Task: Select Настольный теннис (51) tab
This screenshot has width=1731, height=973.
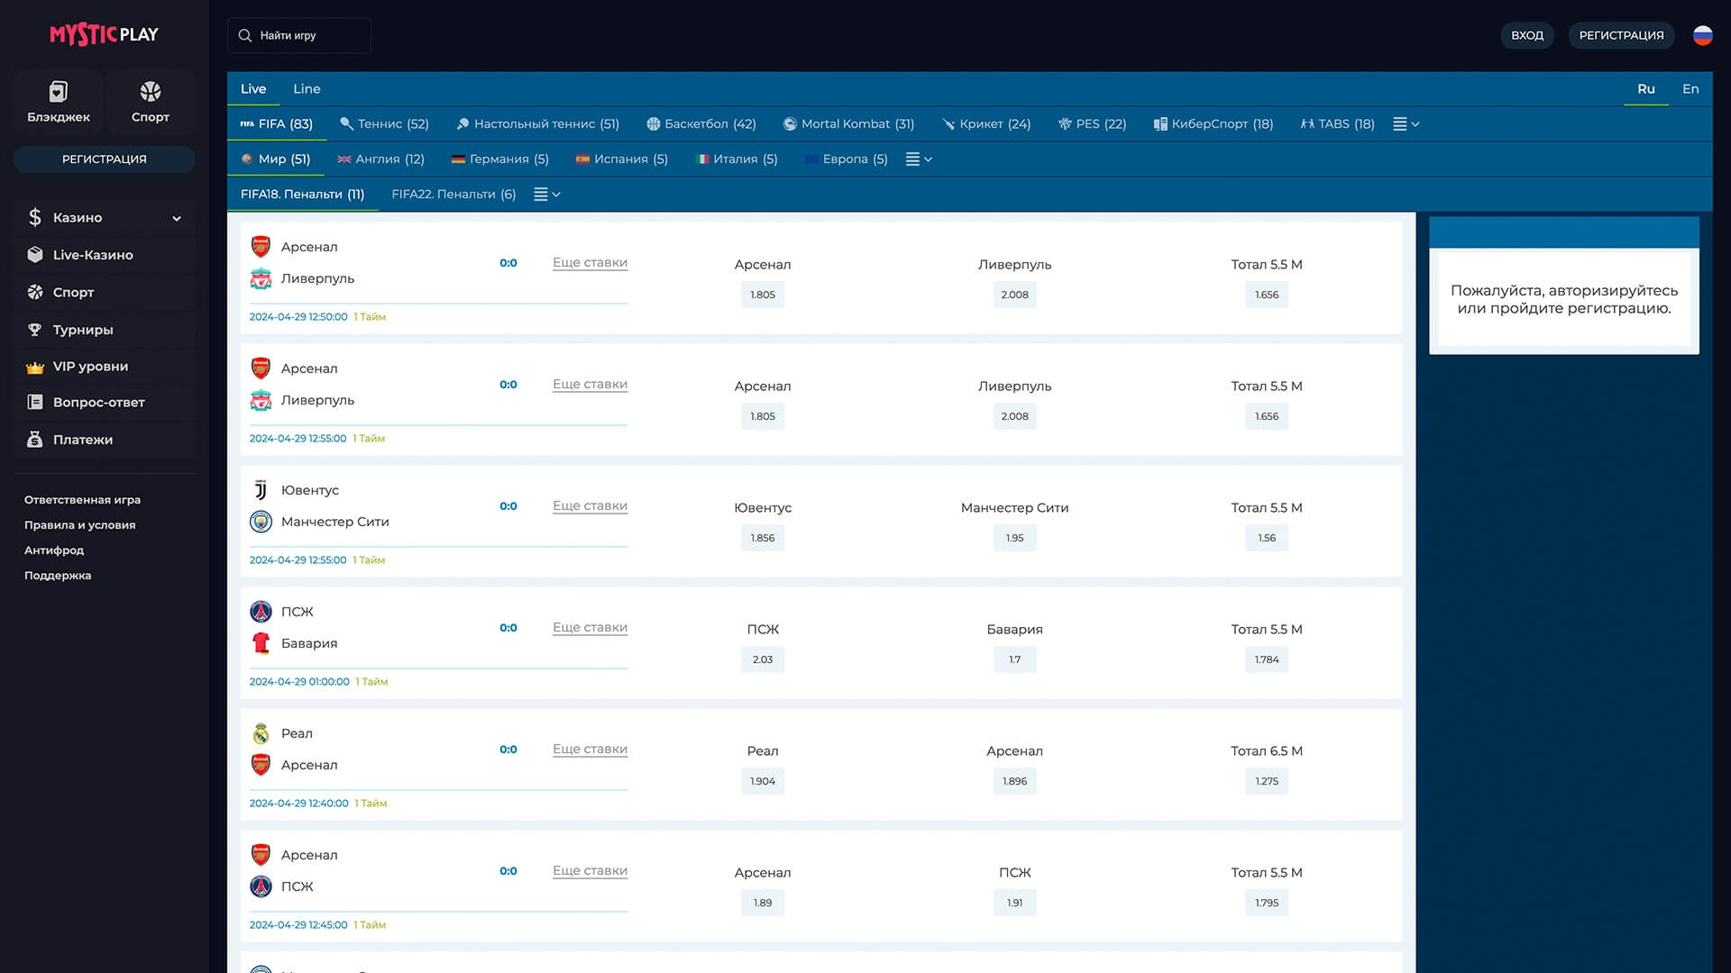Action: [537, 124]
